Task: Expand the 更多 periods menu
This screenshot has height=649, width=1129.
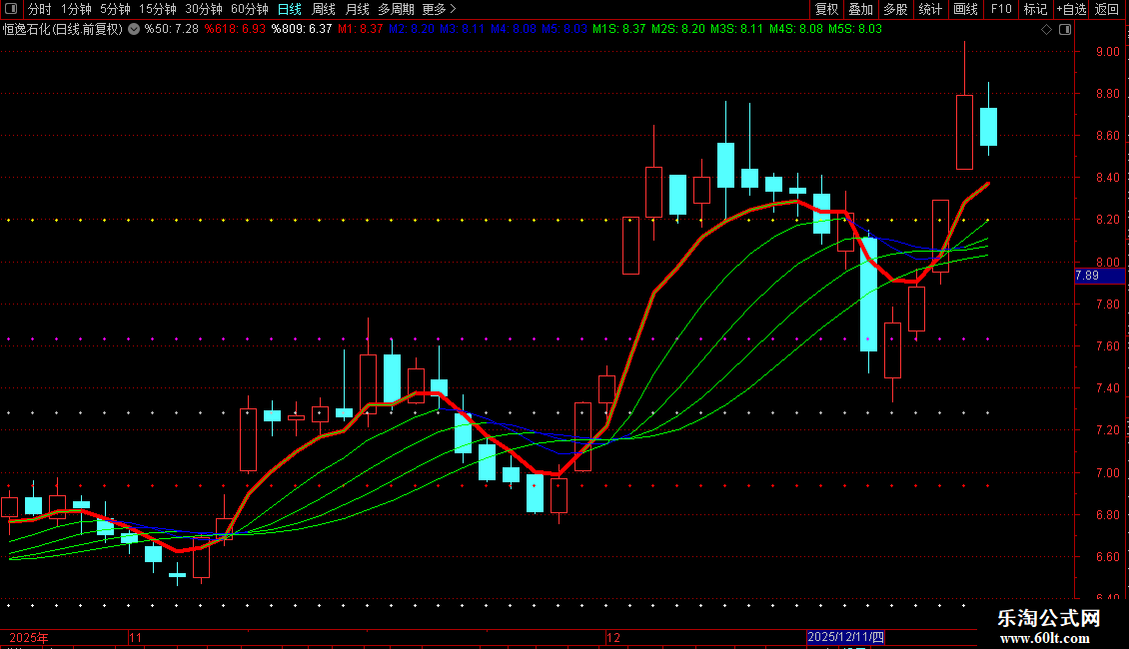Action: pos(440,9)
